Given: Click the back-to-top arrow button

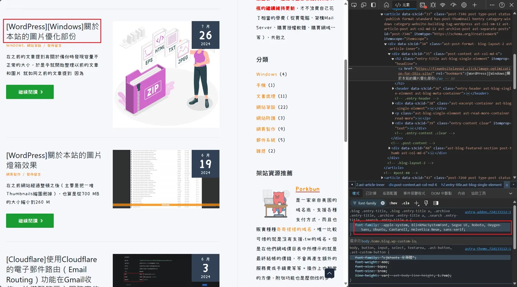Looking at the screenshot, I should [x=329, y=273].
